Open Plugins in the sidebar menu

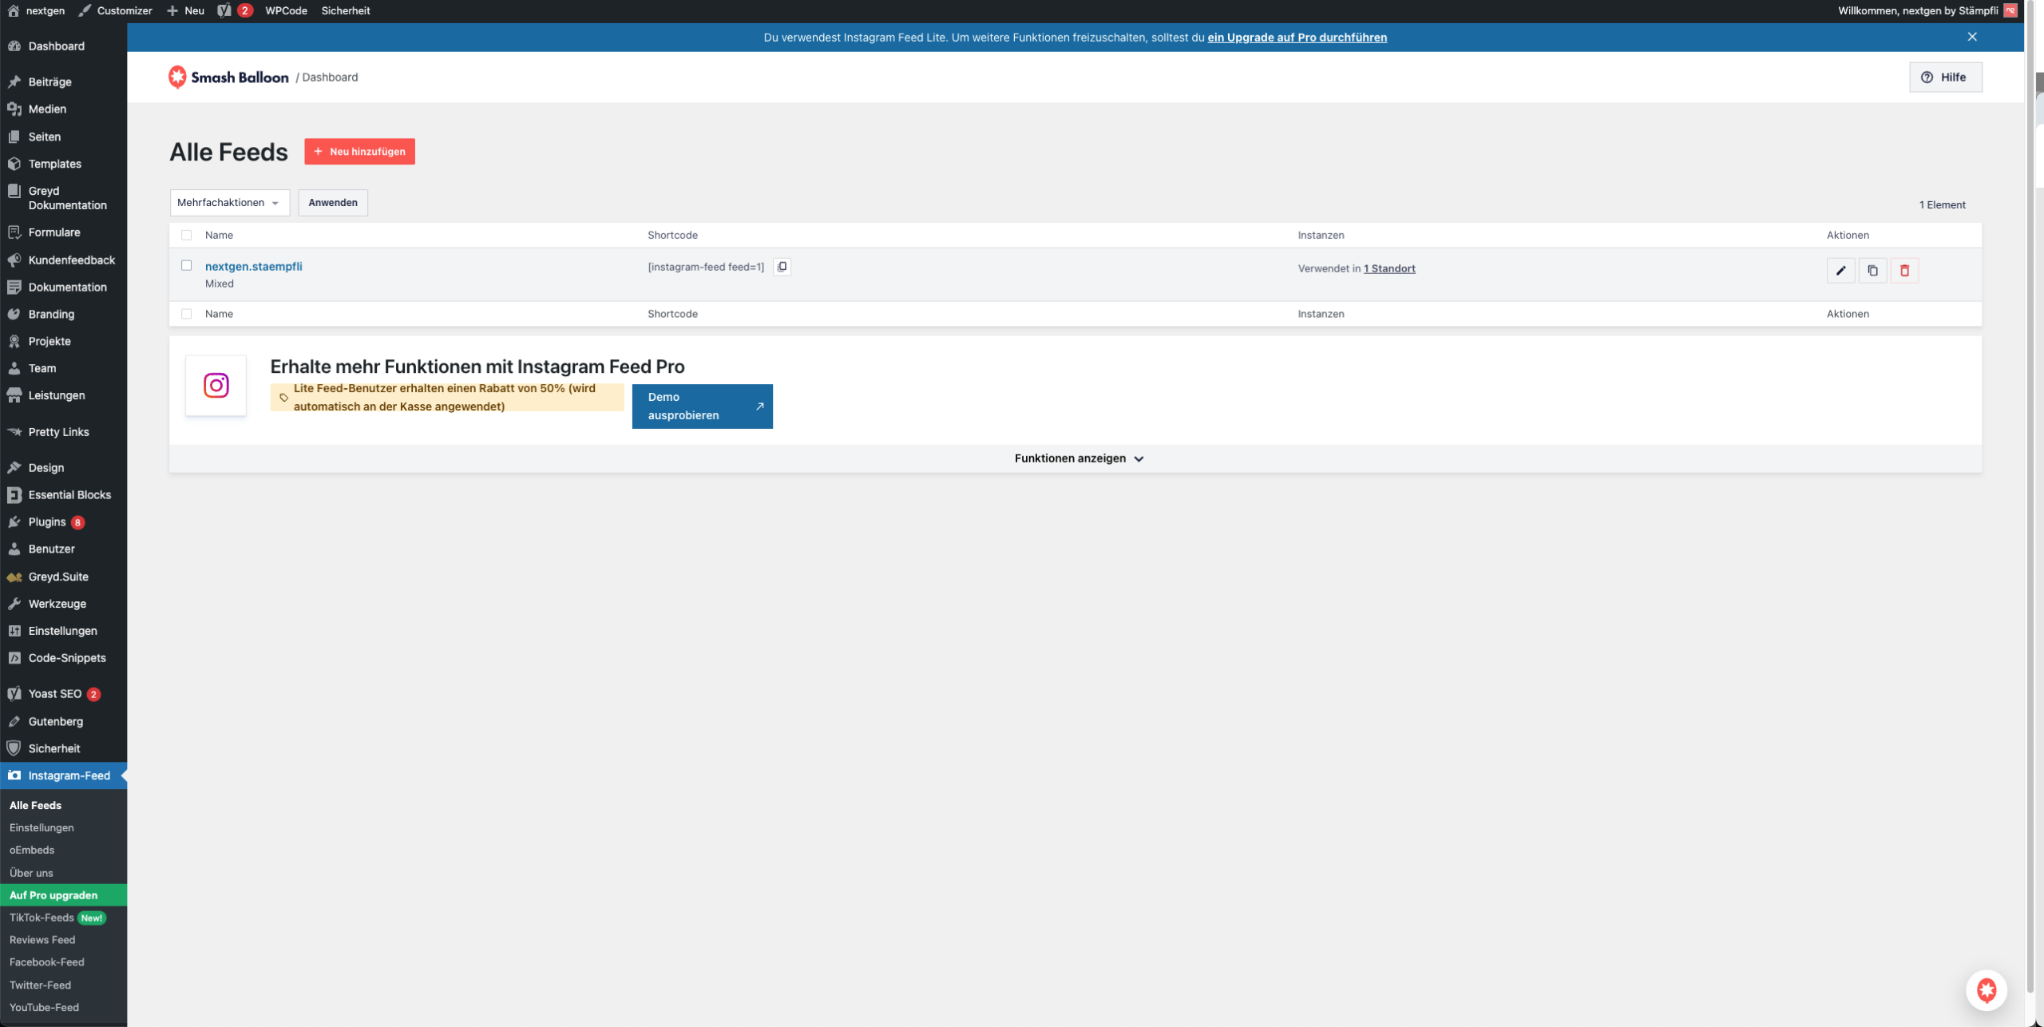(47, 521)
